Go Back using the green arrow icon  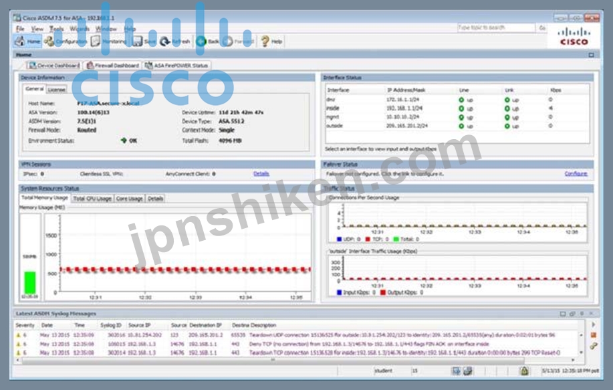pos(201,41)
